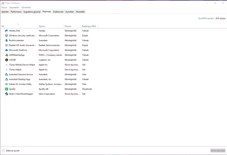
Task: Select the Spotify entry name
Action: coord(12,89)
